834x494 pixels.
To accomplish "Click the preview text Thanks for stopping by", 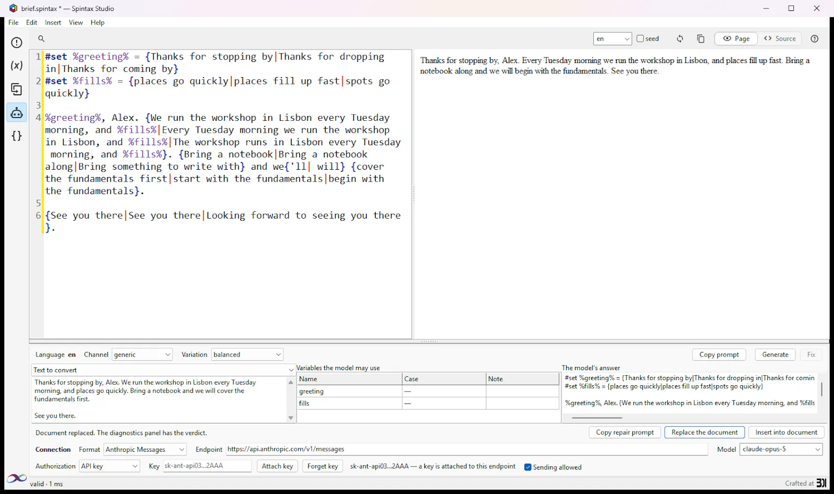I will point(459,60).
